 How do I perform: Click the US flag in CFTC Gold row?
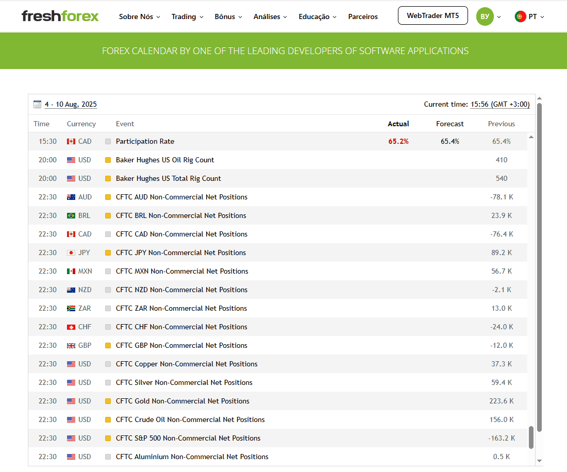click(x=71, y=401)
